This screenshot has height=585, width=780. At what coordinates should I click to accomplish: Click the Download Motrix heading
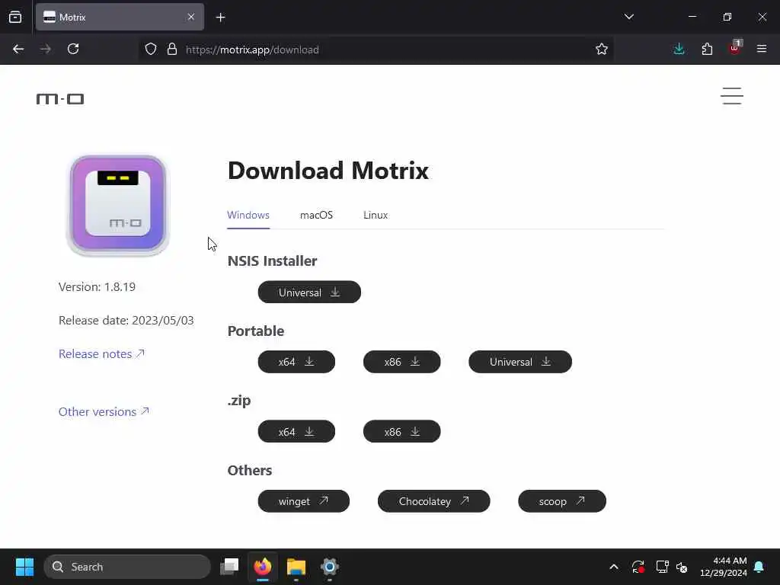[x=328, y=171]
